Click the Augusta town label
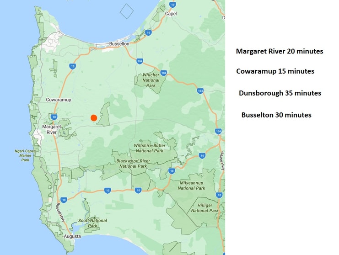Screen dimensions: 339x255 coord(72,236)
